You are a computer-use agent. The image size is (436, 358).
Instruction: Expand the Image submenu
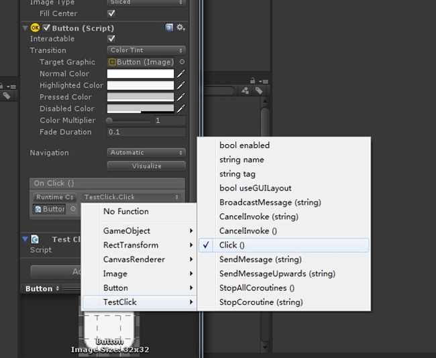pyautogui.click(x=140, y=274)
